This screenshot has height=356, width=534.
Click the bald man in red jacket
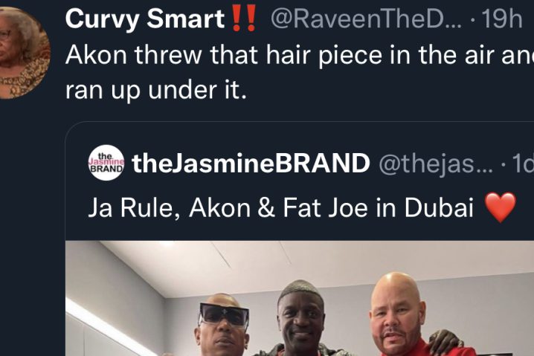click(408, 315)
